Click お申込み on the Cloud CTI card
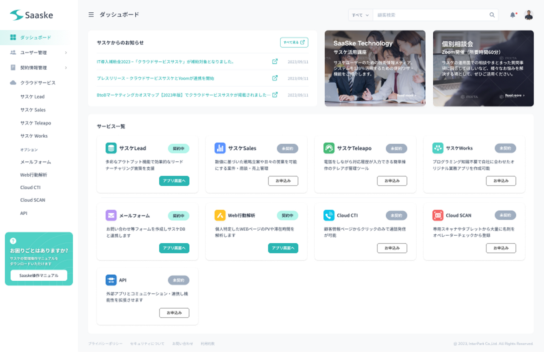This screenshot has height=352, width=544. tap(392, 248)
